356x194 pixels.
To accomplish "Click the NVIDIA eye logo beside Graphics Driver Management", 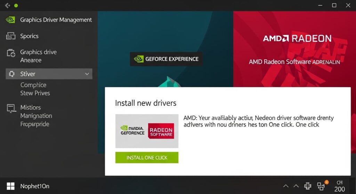I will point(10,20).
